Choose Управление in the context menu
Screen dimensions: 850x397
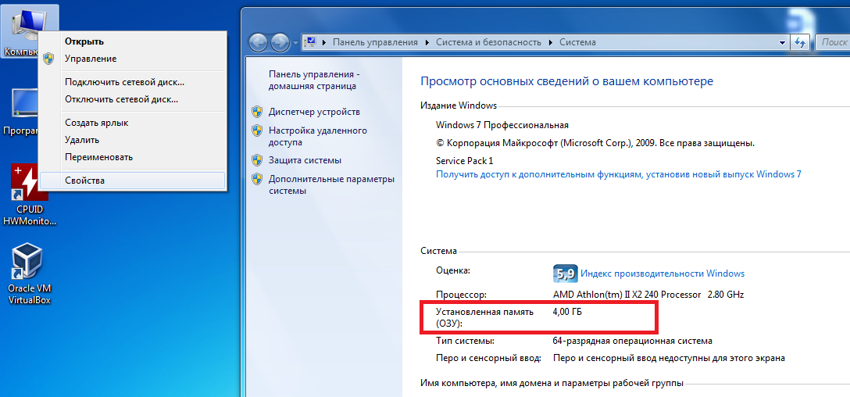pyautogui.click(x=132, y=59)
